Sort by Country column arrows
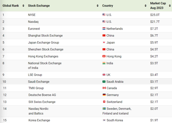 145,6
